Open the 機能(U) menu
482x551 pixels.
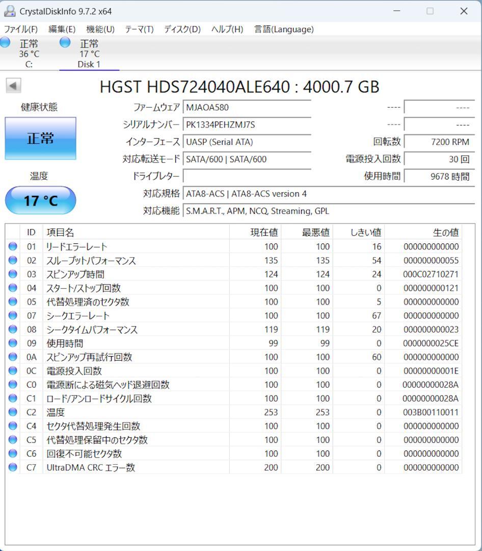(x=100, y=30)
